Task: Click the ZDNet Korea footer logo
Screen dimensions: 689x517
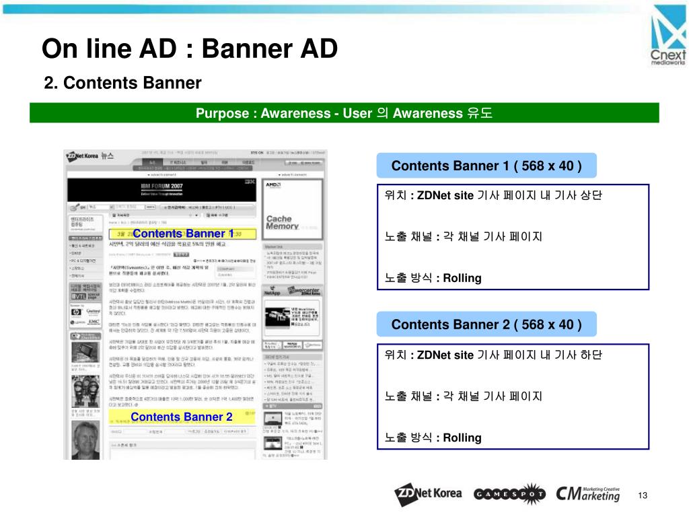Action: (428, 494)
